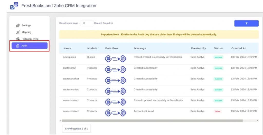Click 'Showing page 1 of 1' box

click(x=76, y=129)
